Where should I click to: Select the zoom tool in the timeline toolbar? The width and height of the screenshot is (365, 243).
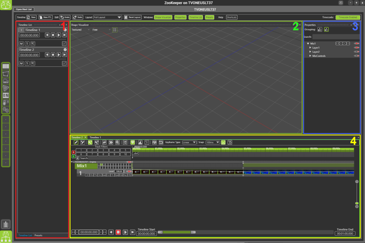[x=117, y=142]
